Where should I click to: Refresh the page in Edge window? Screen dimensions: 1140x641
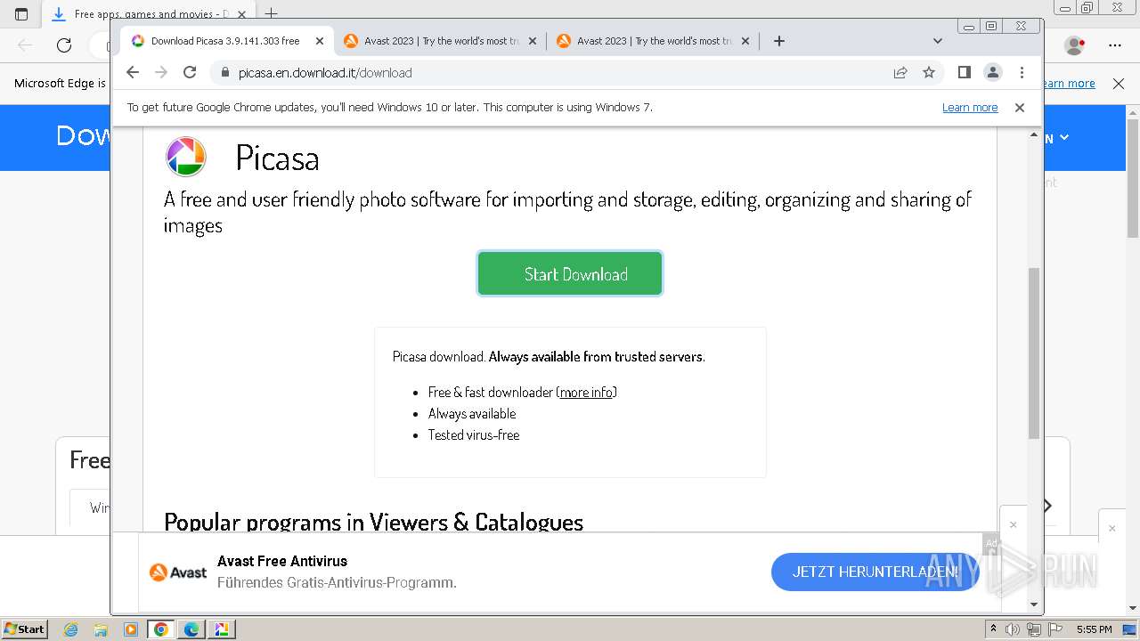click(x=64, y=45)
